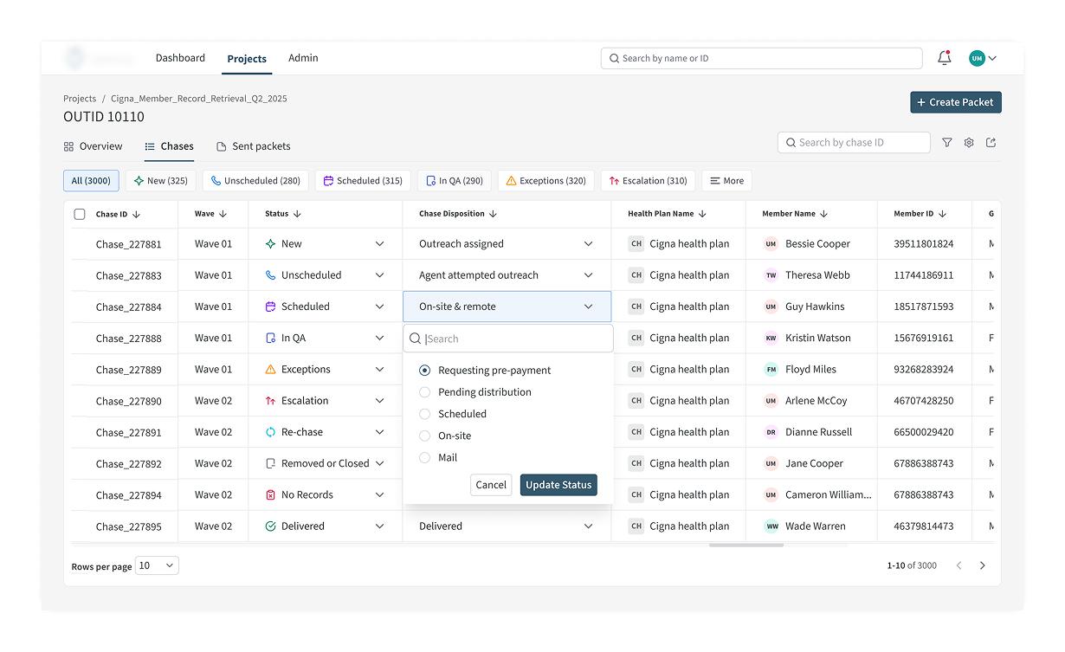Click the horizontal table scrollbar
Viewport: 1065px width, 652px height.
click(745, 545)
